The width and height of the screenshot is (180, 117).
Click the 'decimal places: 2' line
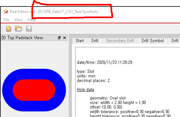click(x=93, y=80)
